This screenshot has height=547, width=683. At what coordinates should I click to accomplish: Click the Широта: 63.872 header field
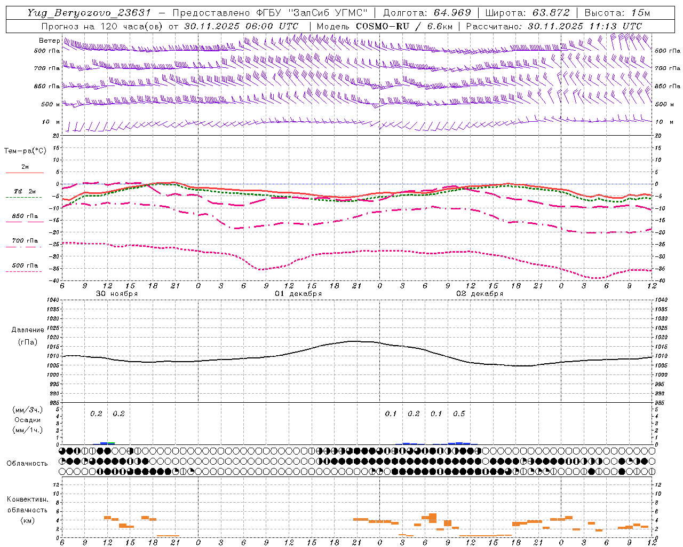[x=527, y=13]
